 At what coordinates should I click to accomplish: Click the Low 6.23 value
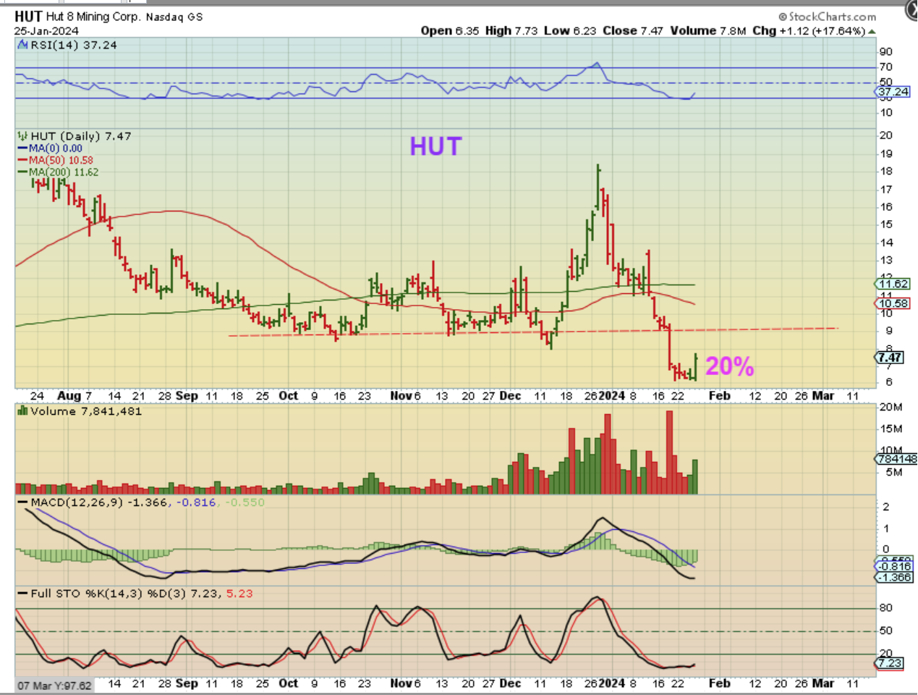click(570, 30)
